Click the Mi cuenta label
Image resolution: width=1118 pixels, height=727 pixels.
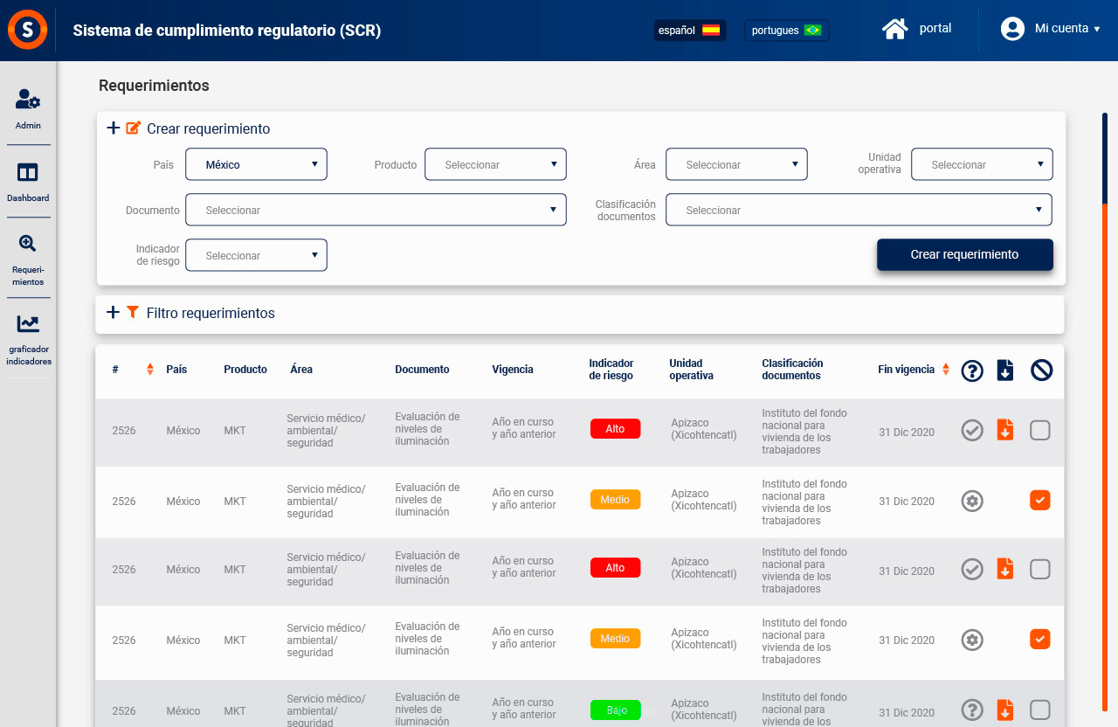coord(1061,28)
